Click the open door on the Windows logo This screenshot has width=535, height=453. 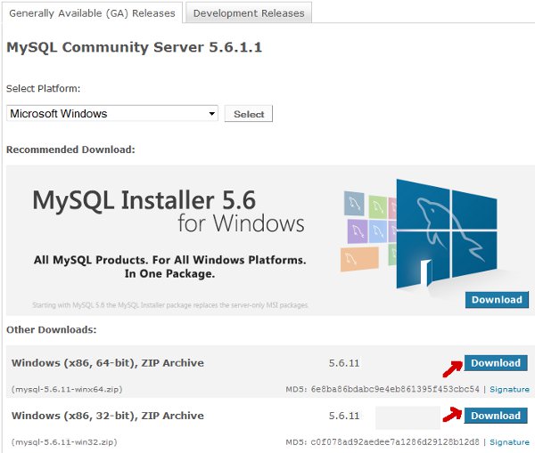(x=426, y=272)
